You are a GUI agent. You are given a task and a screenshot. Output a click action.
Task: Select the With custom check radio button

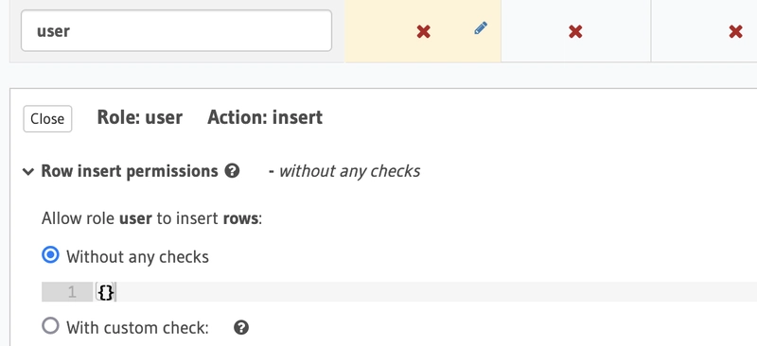point(50,326)
